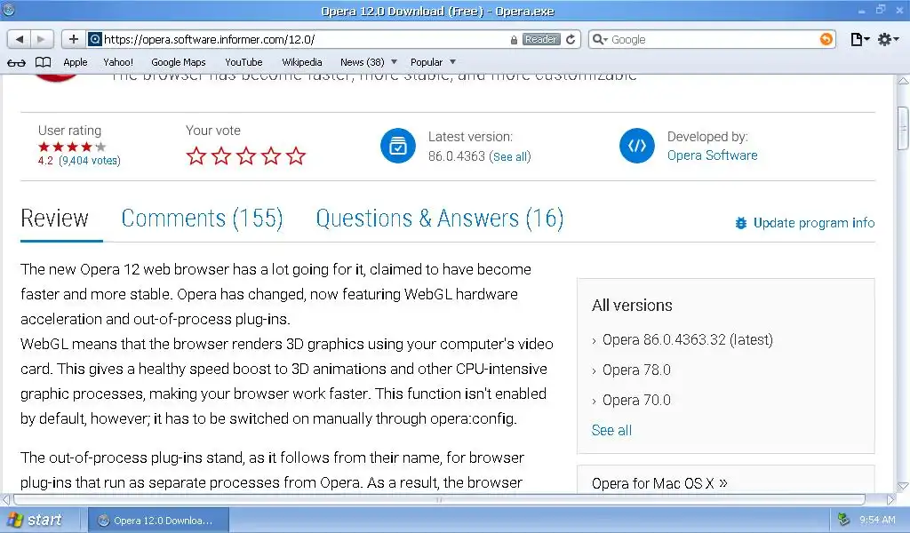
Task: Click the latest version calendar icon
Action: click(398, 146)
